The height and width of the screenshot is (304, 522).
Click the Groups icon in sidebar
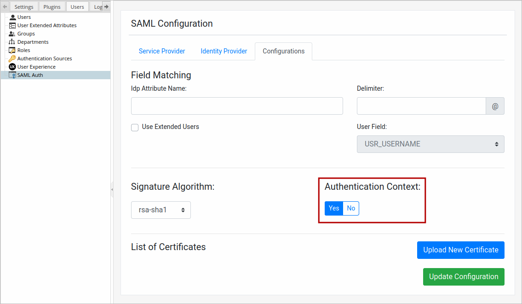coord(12,34)
